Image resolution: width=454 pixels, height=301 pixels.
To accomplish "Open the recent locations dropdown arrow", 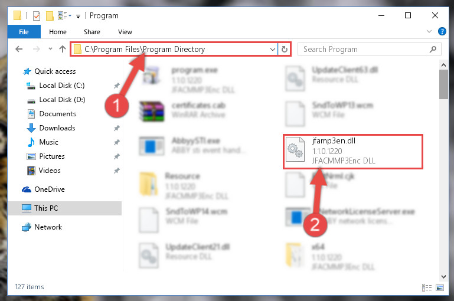I will (50, 48).
